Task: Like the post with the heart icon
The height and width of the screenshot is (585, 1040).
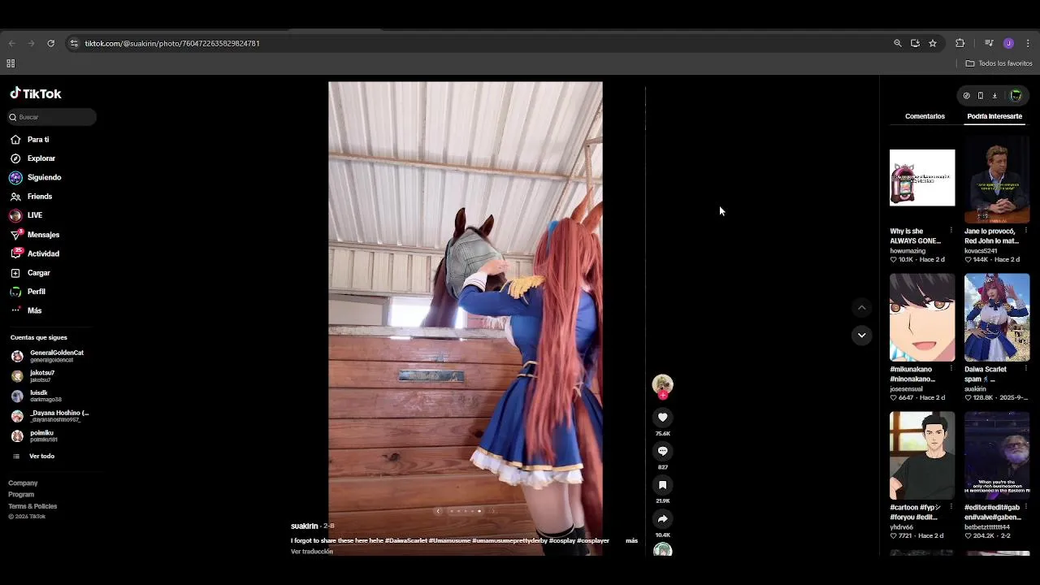Action: [x=663, y=418]
